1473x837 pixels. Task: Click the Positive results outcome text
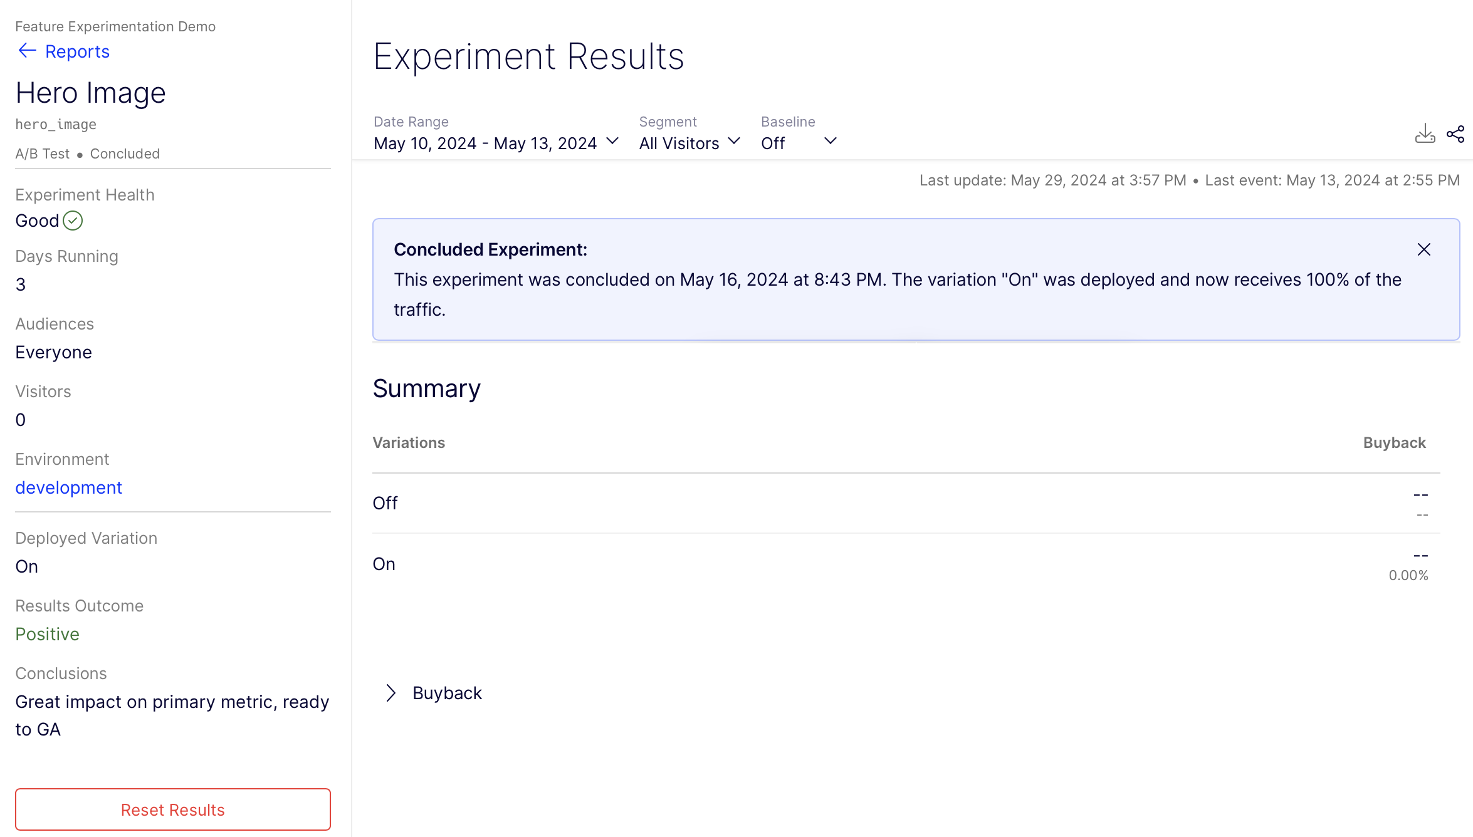click(x=47, y=634)
